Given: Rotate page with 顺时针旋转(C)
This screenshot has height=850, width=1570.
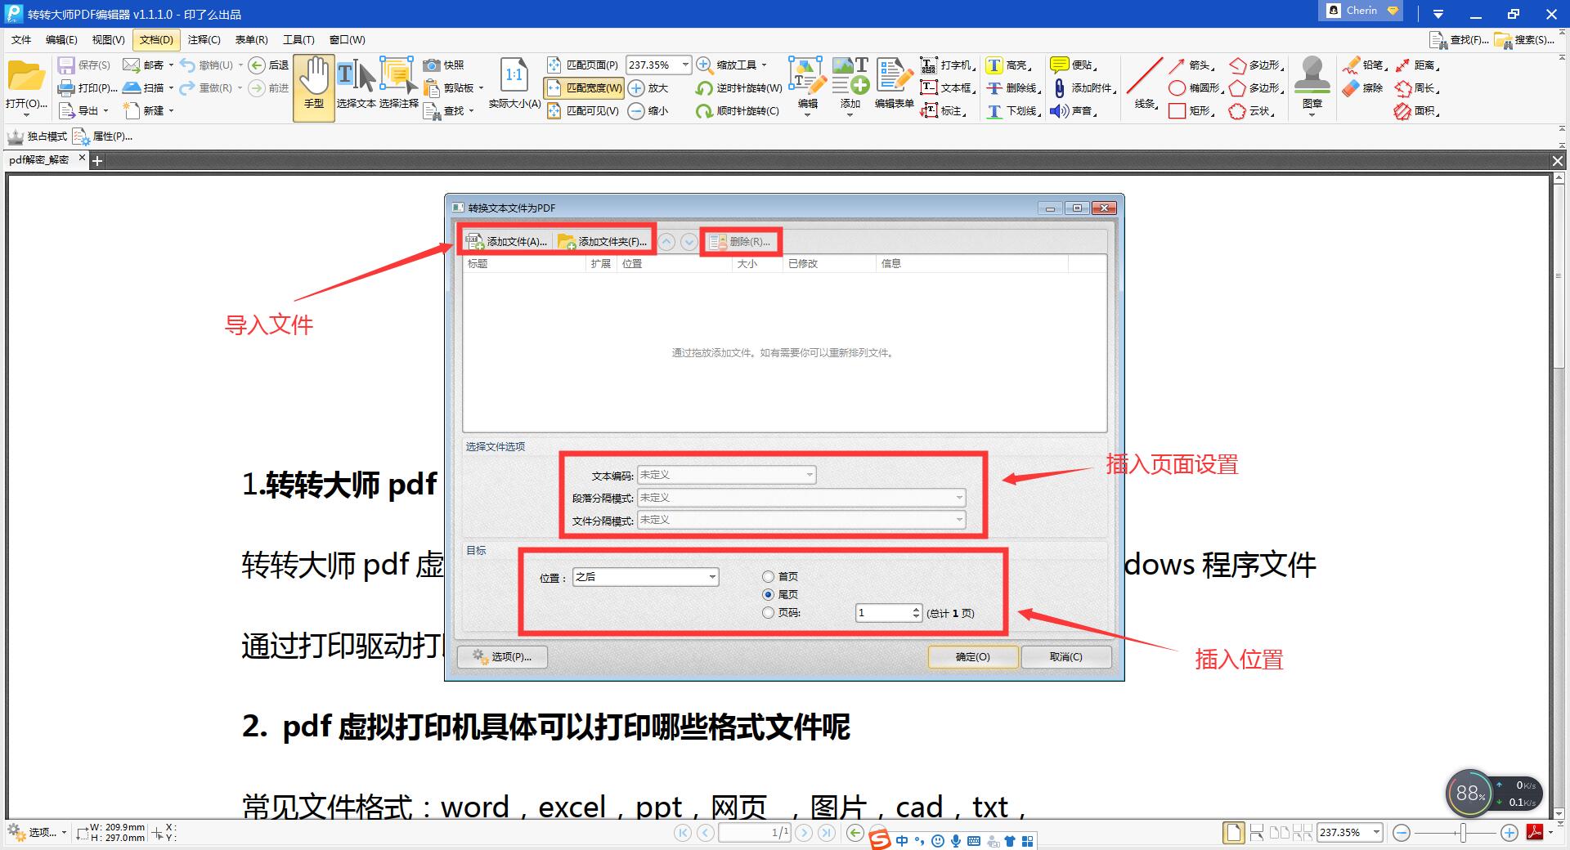Looking at the screenshot, I should click(x=737, y=110).
